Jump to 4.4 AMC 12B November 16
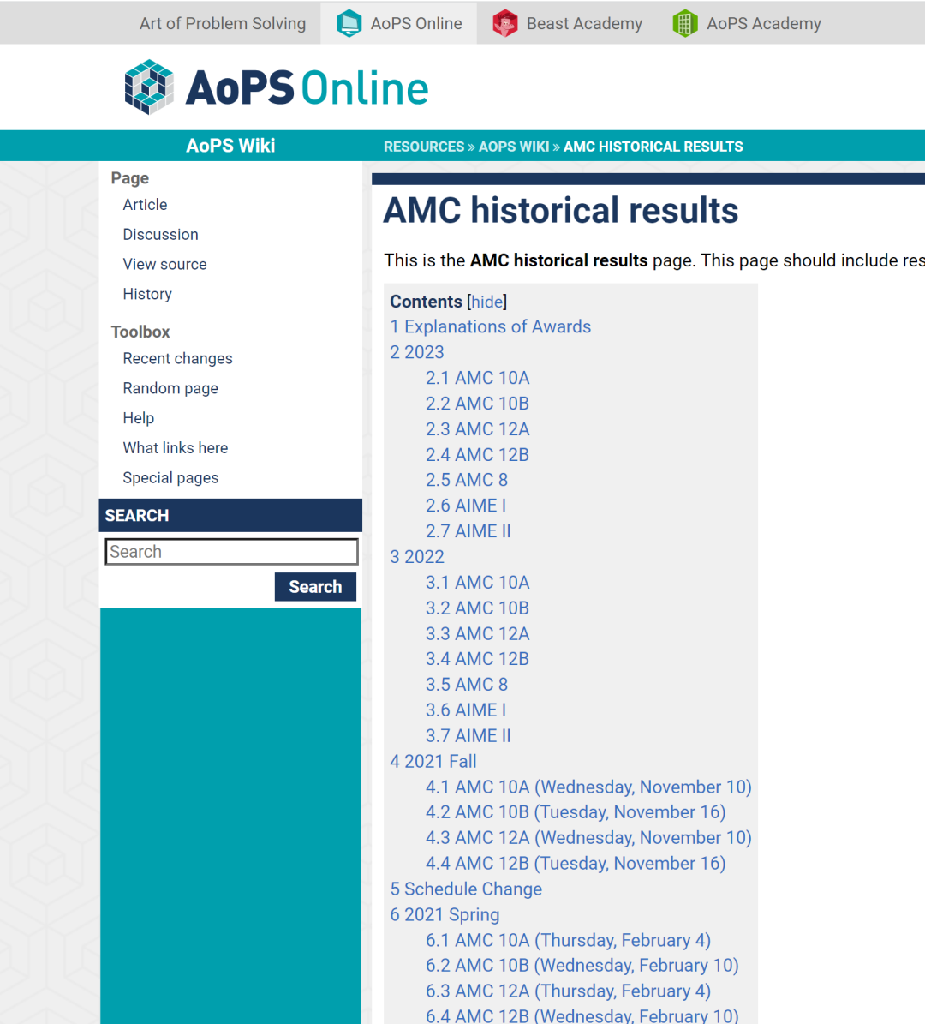Image resolution: width=925 pixels, height=1024 pixels. click(575, 864)
